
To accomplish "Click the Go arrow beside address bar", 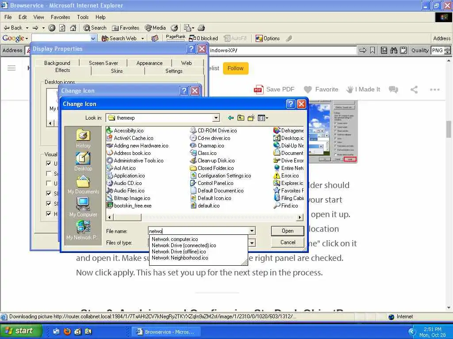I will pyautogui.click(x=363, y=50).
